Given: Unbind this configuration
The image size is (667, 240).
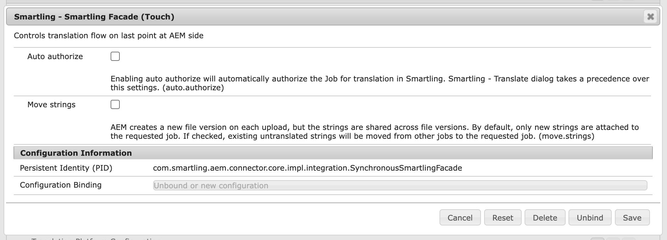Looking at the screenshot, I should (x=590, y=218).
